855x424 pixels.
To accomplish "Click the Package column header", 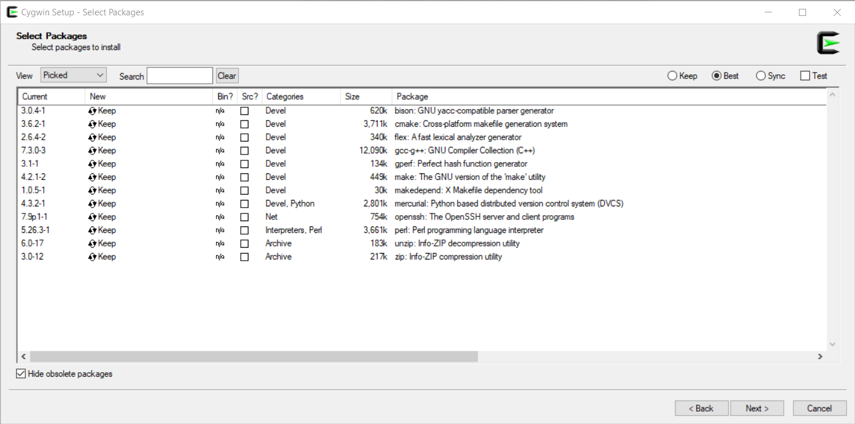I will point(608,96).
